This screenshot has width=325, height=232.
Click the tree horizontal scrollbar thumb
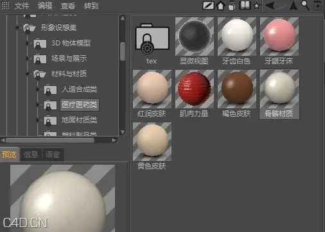[50, 140]
